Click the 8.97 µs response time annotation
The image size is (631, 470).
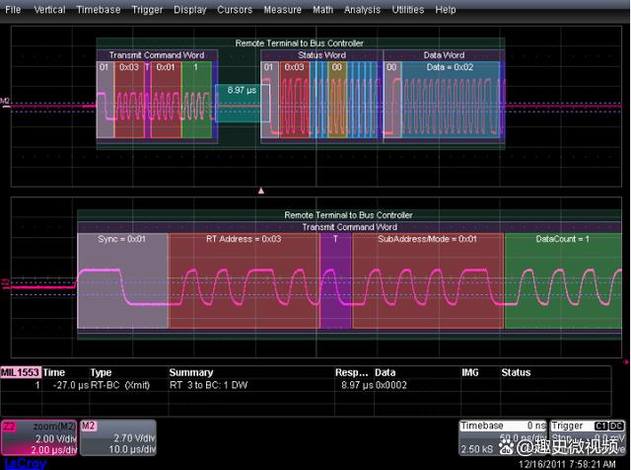pyautogui.click(x=242, y=90)
